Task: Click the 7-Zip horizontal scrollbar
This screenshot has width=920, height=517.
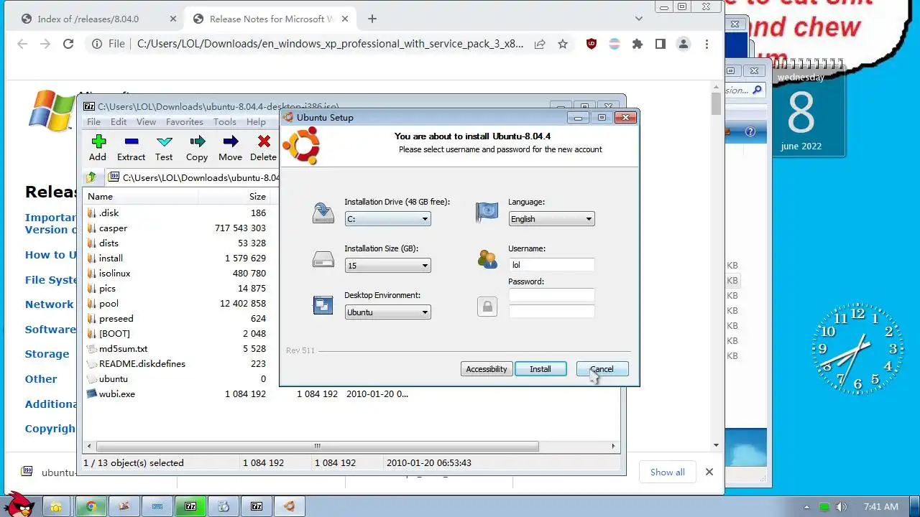Action: [317, 446]
